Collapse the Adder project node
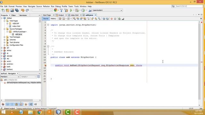 (2, 18)
